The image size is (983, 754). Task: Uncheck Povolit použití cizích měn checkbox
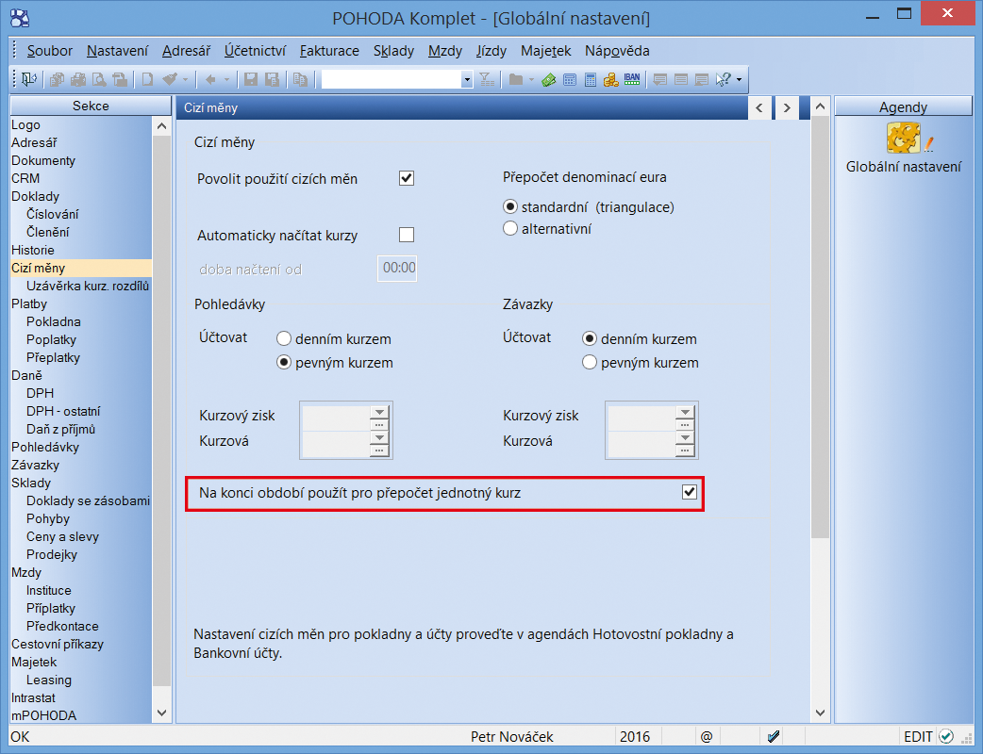pos(407,178)
